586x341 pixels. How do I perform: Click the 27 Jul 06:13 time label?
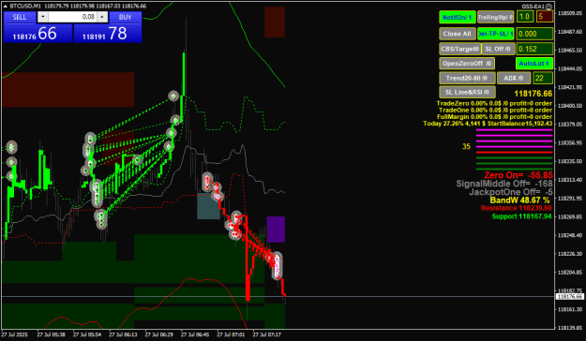(x=123, y=334)
